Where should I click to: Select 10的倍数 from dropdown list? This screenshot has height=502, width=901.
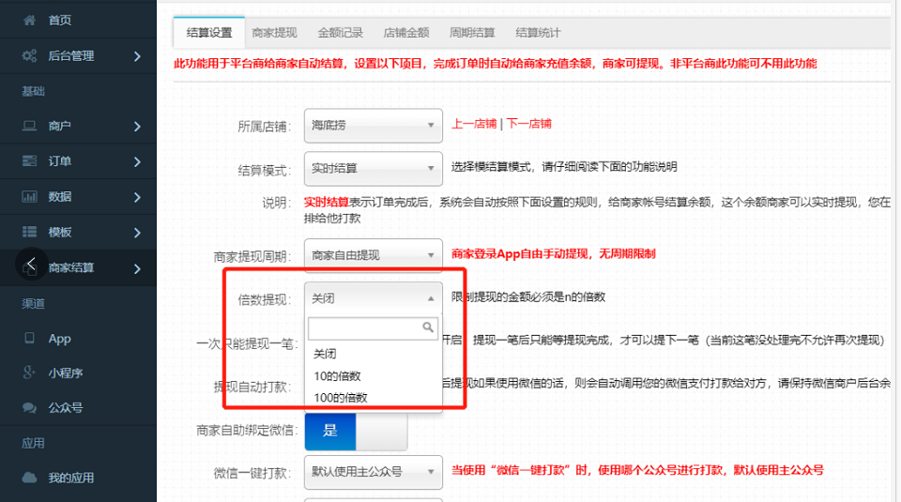(337, 376)
